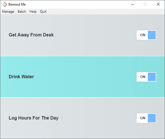Minimize the Remind Me window
Screen dimensions: 165x139
133,4
